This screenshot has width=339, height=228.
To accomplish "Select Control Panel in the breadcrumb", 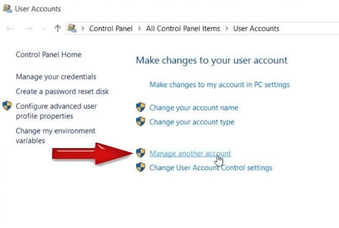I will pos(111,28).
